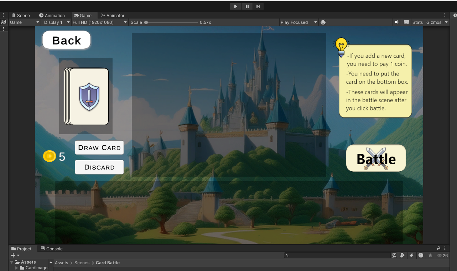Image resolution: width=457 pixels, height=271 pixels.
Task: Click the Draw Card button
Action: click(99, 147)
